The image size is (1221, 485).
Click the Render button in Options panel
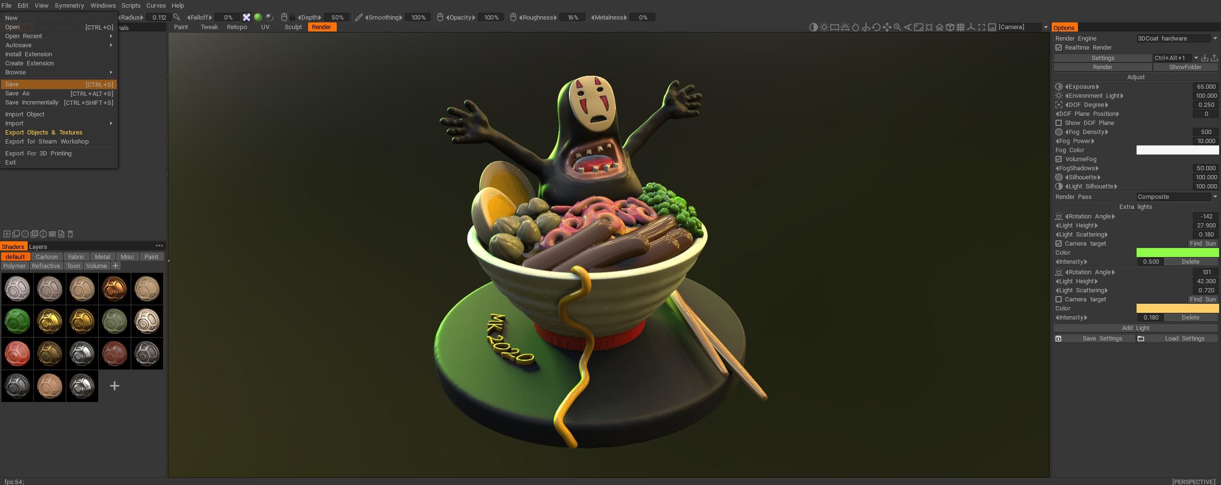1103,67
